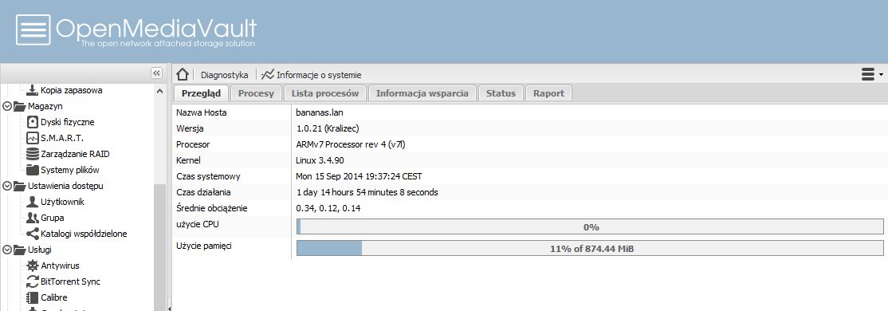The height and width of the screenshot is (311, 888).
Task: Open the Dyski fizyczne disk icon
Action: tap(32, 122)
